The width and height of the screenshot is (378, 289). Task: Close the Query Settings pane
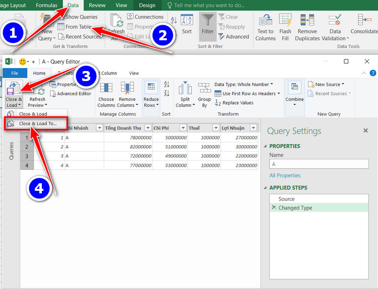tap(365, 130)
